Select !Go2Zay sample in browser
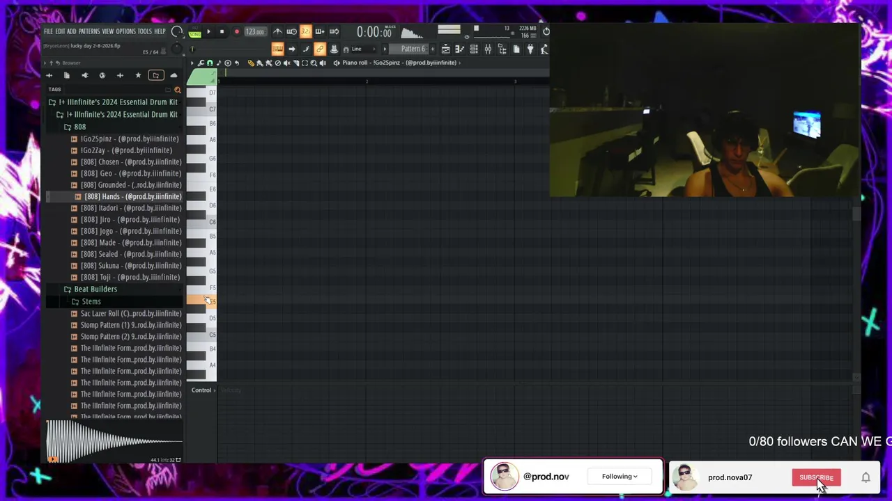The height and width of the screenshot is (501, 892). tap(126, 150)
